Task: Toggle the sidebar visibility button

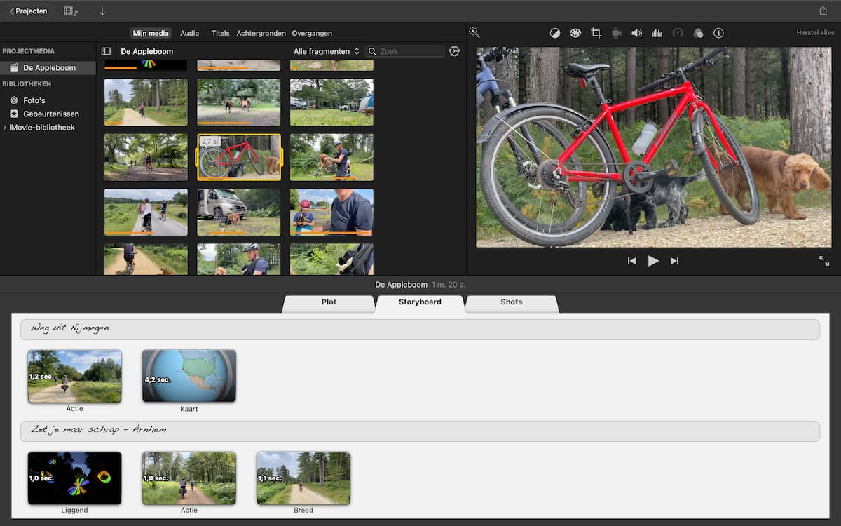Action: pyautogui.click(x=106, y=50)
